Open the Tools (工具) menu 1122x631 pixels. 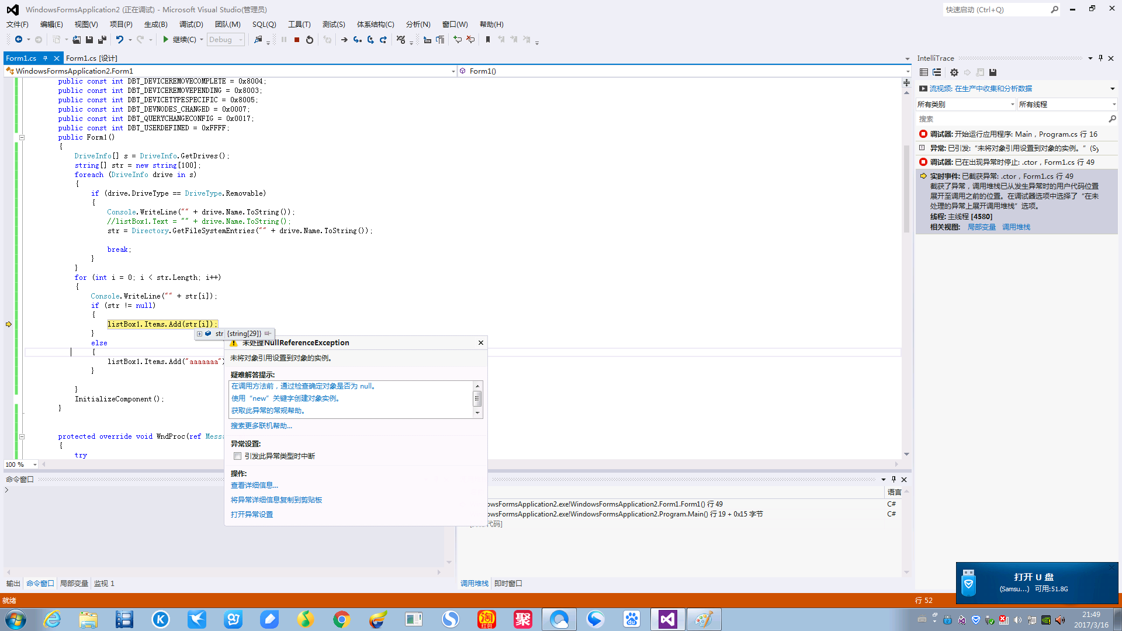(299, 24)
